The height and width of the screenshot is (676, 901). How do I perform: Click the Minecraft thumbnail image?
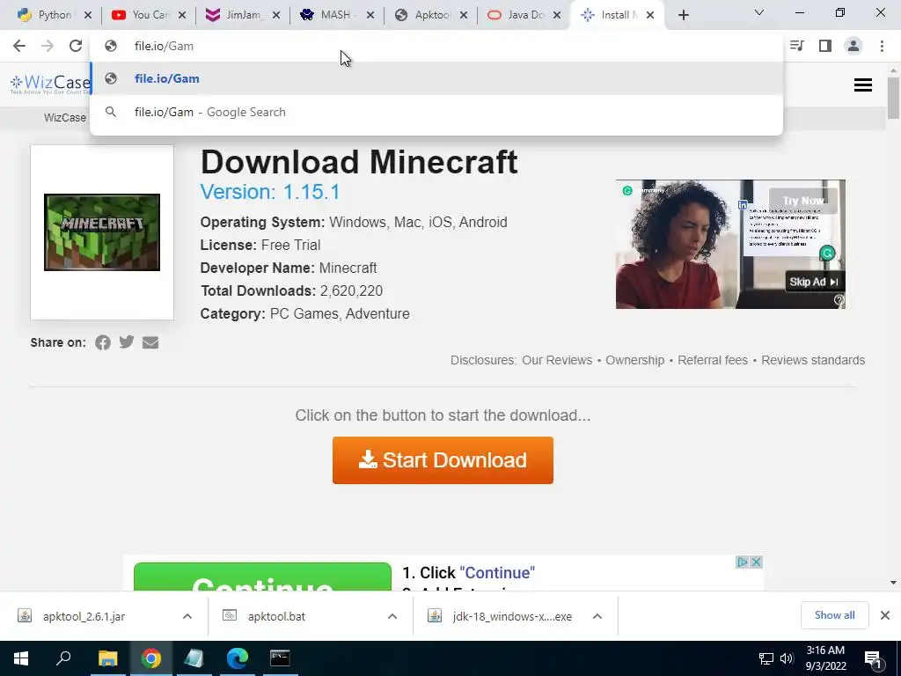click(x=102, y=232)
